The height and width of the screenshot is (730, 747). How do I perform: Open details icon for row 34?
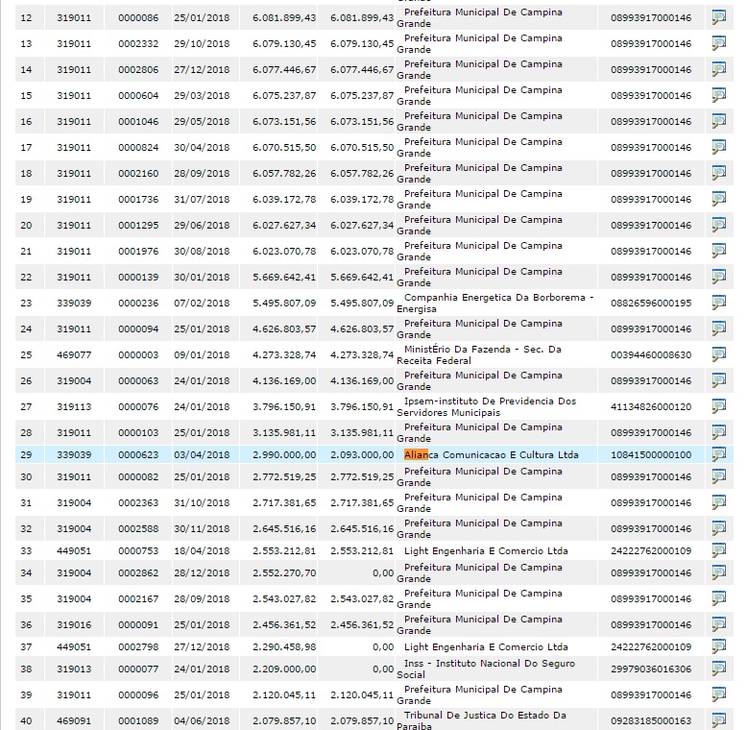(x=719, y=572)
